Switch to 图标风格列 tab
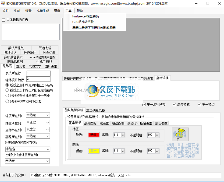224x182 pixels. click(x=15, y=62)
